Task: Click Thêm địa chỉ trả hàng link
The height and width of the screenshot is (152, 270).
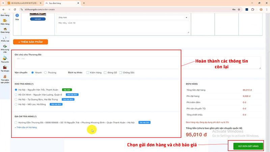Action: pyautogui.click(x=26, y=127)
